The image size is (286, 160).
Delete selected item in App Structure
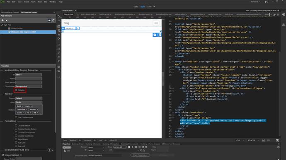tap(7, 21)
